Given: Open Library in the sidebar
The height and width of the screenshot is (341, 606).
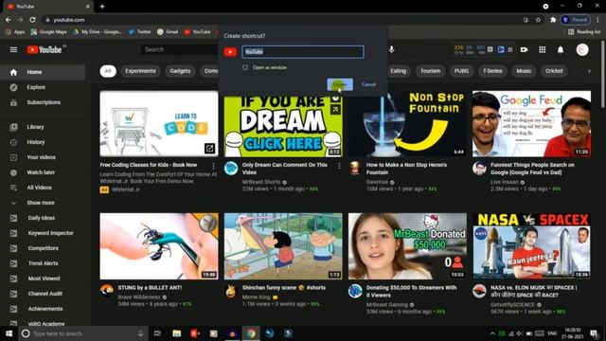Looking at the screenshot, I should [x=43, y=127].
